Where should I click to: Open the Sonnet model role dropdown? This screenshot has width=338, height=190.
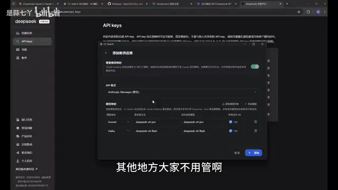(118, 122)
